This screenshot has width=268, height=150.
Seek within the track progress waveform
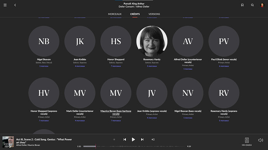coord(134,146)
